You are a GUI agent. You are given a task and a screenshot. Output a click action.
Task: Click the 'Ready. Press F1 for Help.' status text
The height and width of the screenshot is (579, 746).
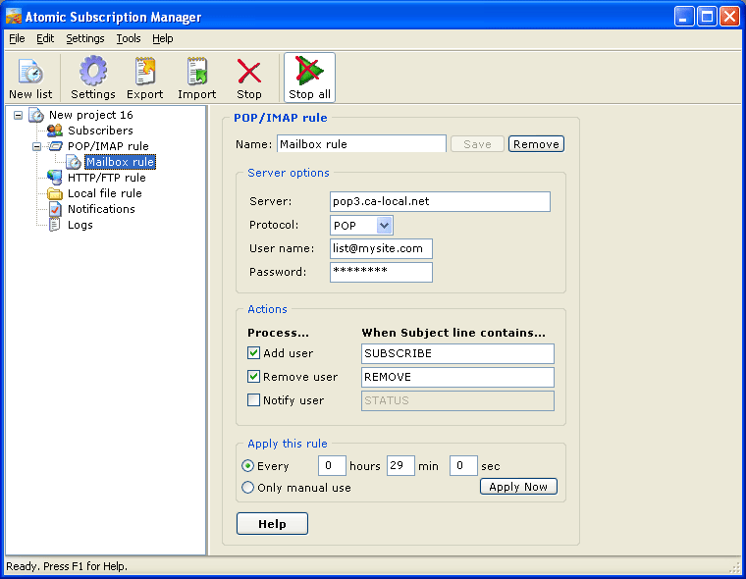pyautogui.click(x=67, y=566)
